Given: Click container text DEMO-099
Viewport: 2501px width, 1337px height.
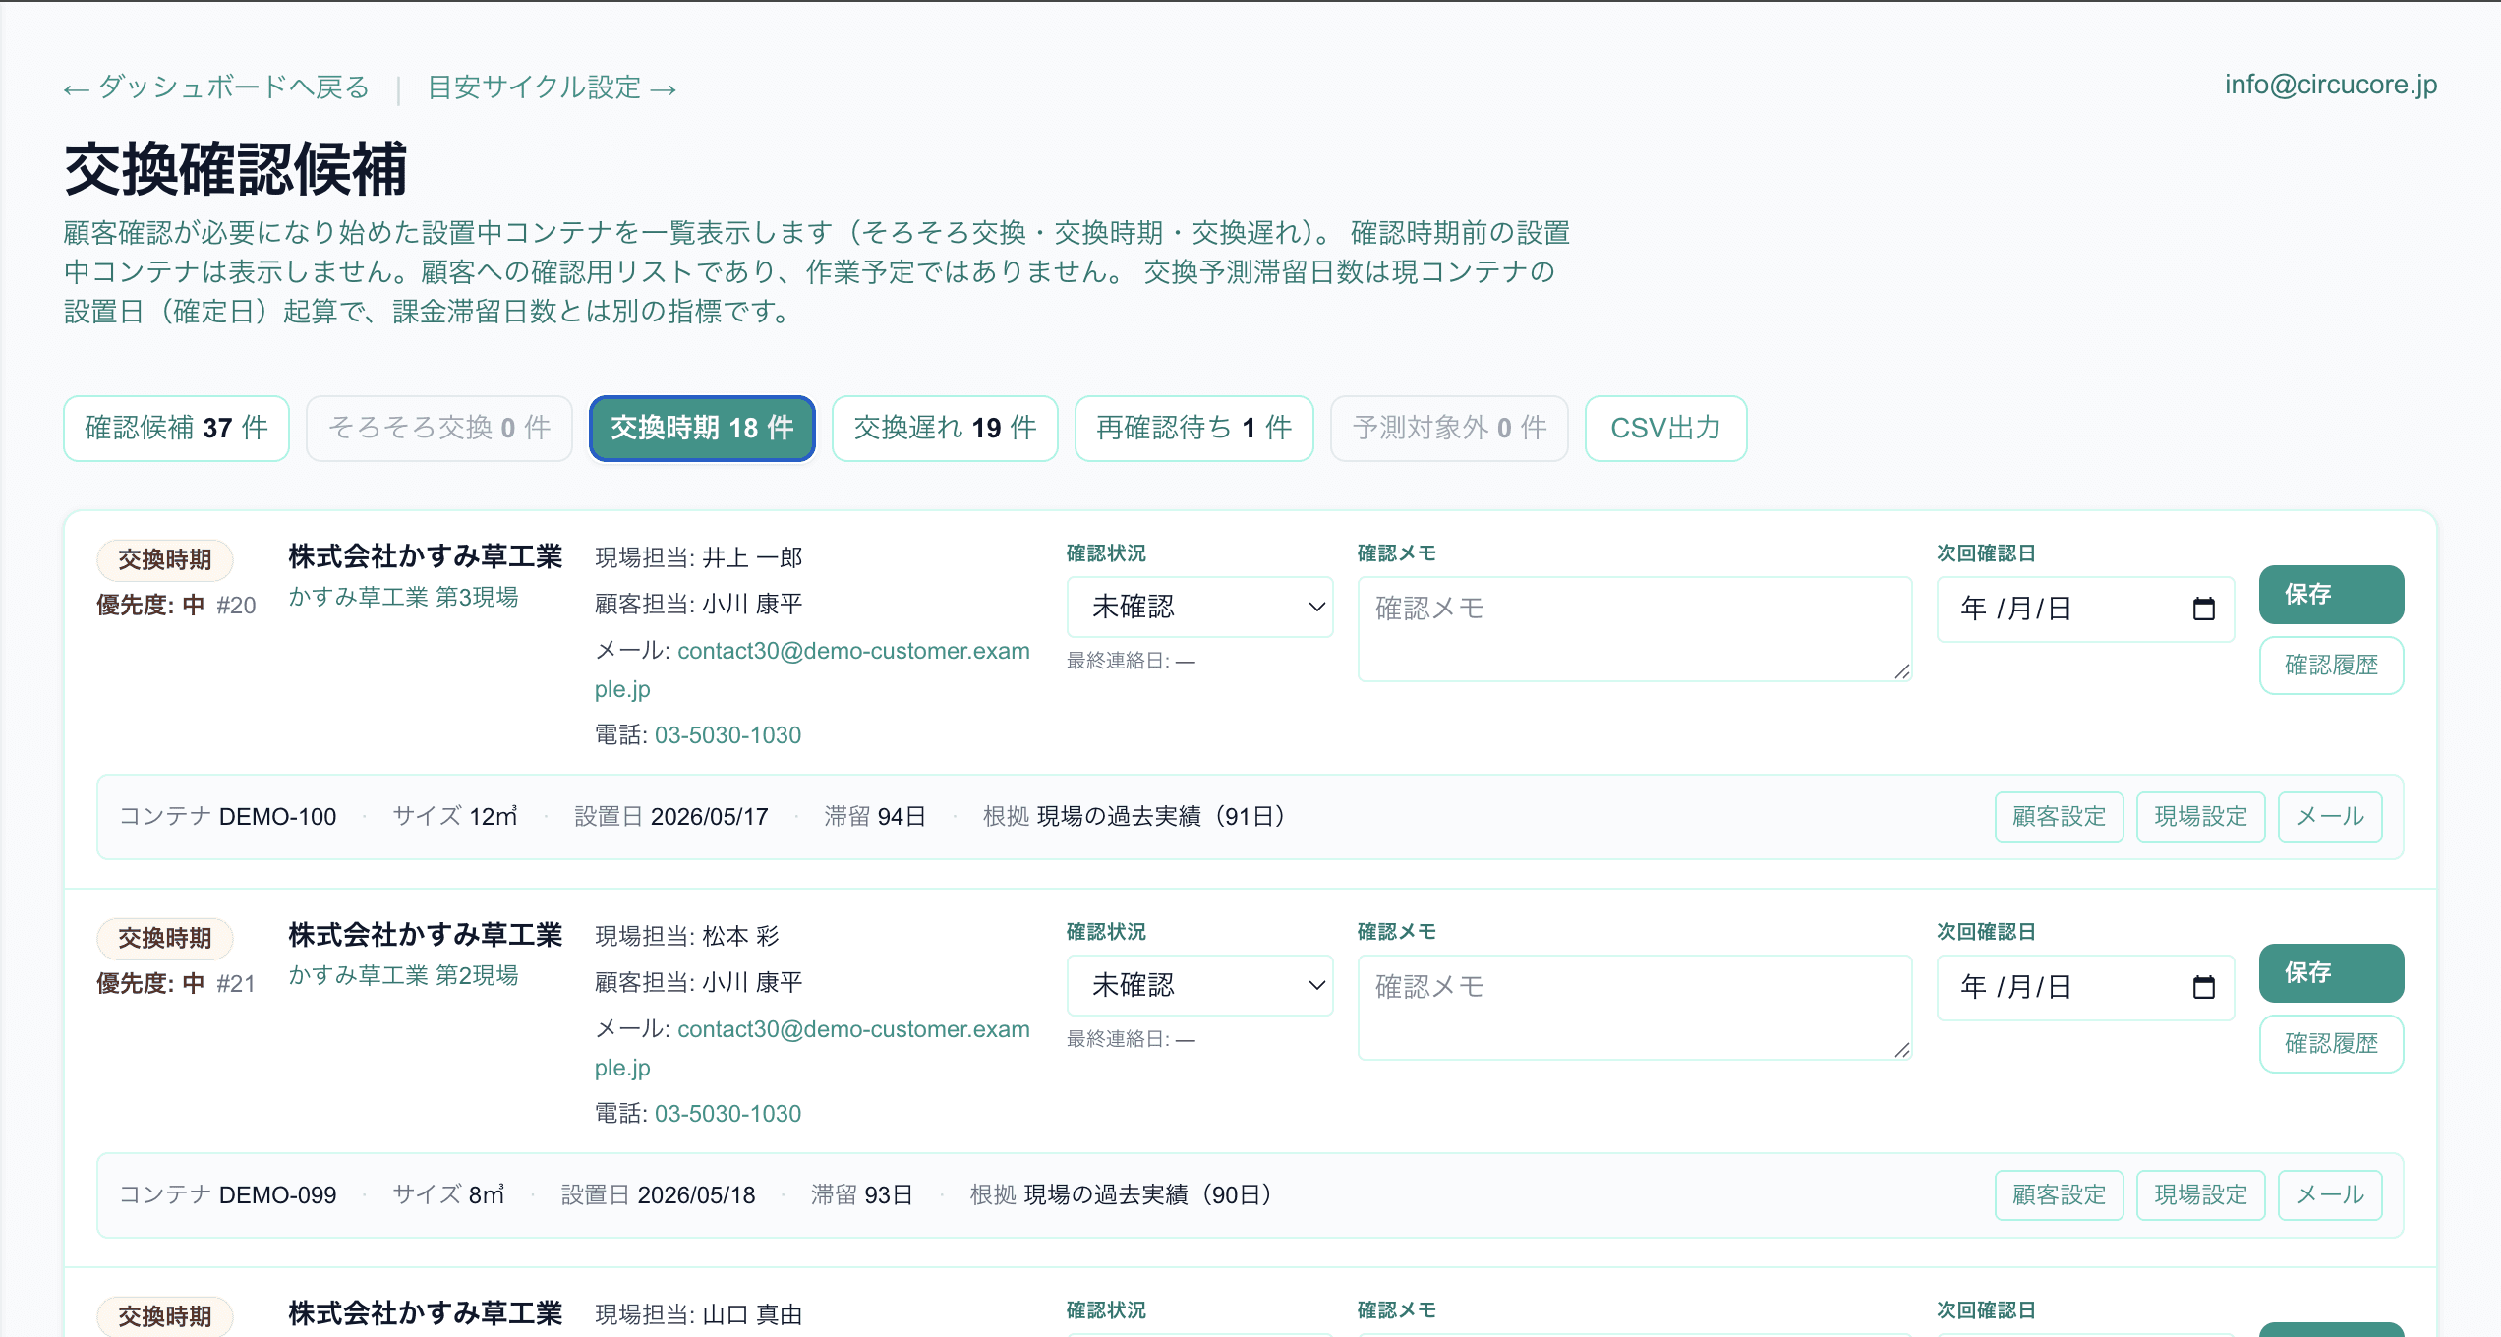Looking at the screenshot, I should (277, 1195).
